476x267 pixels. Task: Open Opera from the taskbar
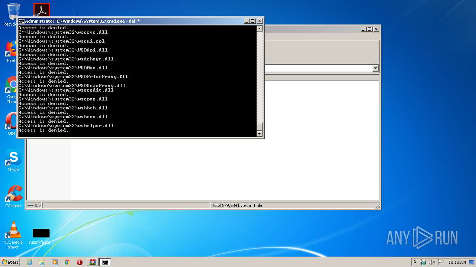coord(80,262)
